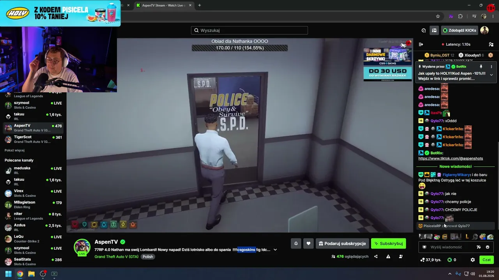Click the top gifter Byniu_OST in the leaderboard
The width and height of the screenshot is (499, 280).
point(439,55)
